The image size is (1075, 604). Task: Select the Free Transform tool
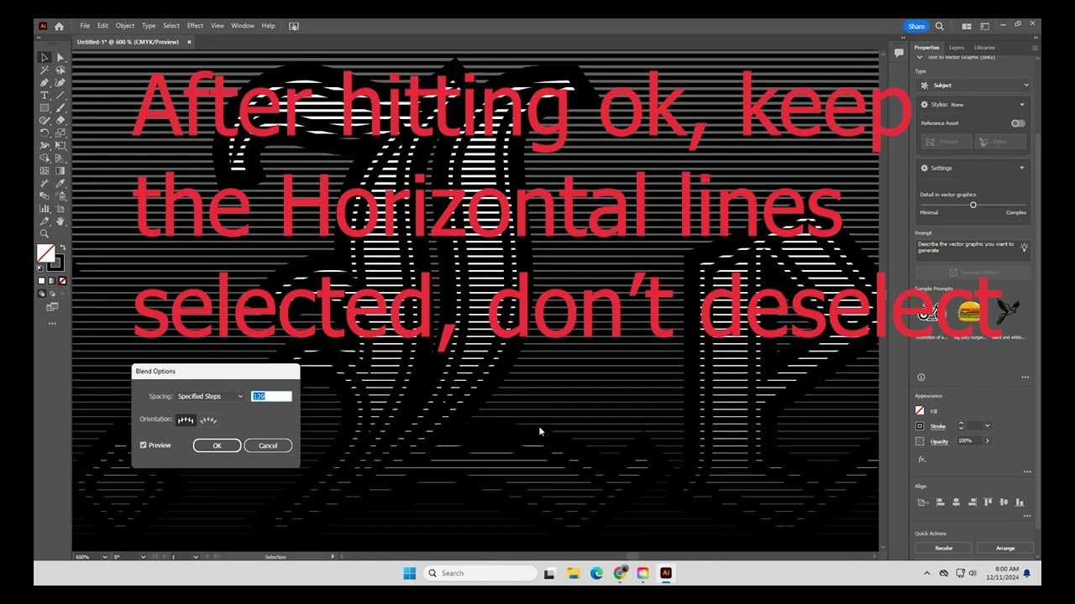[60, 146]
